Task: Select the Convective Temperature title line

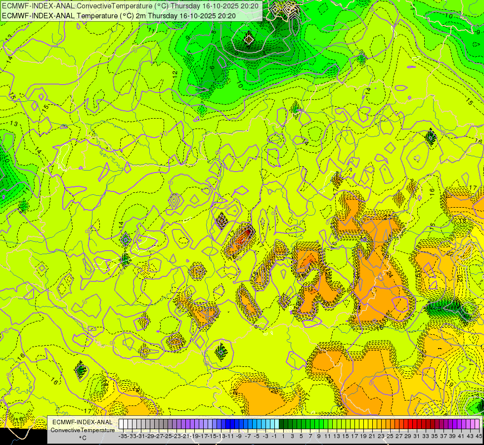Action: point(130,6)
